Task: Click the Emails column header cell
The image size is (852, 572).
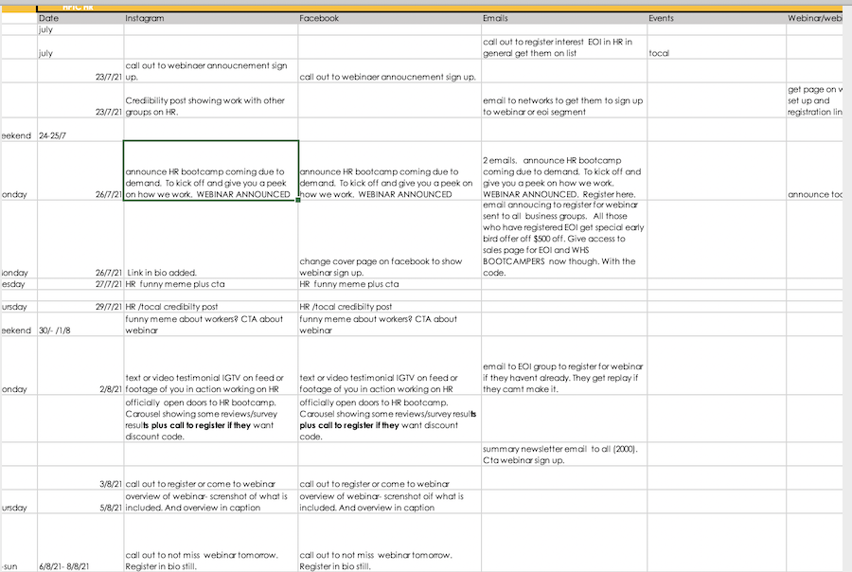Action: [563, 18]
